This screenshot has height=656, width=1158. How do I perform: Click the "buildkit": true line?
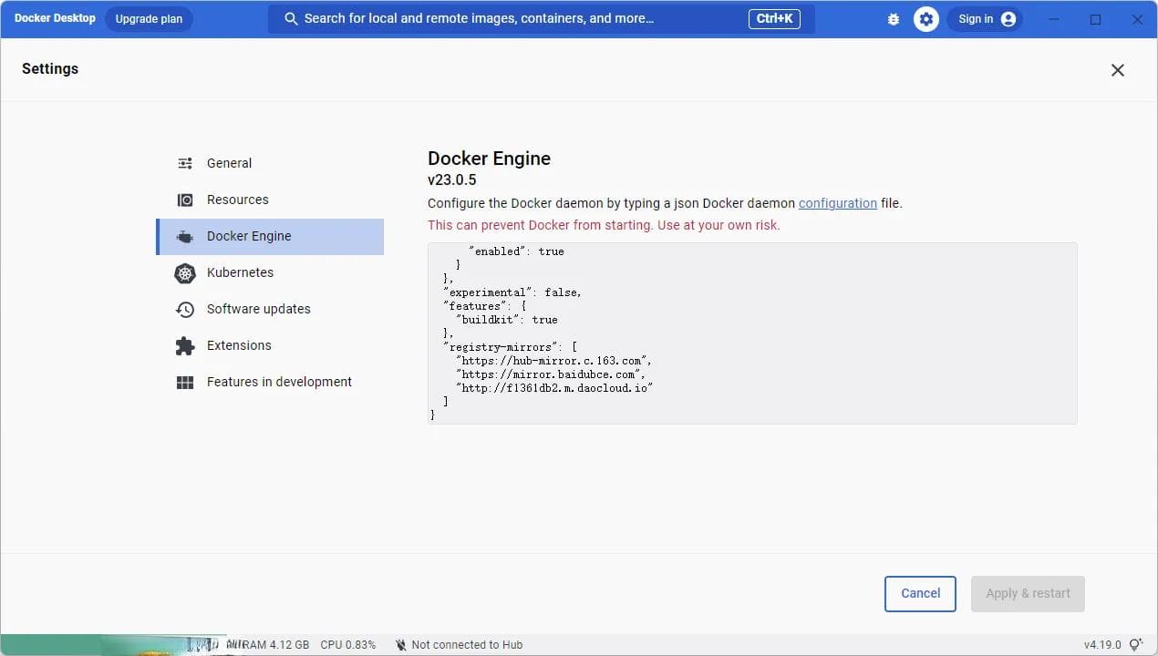click(x=506, y=320)
